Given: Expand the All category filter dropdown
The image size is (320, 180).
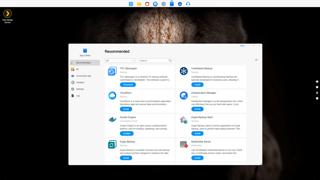Looking at the screenshot, I should pos(120,60).
